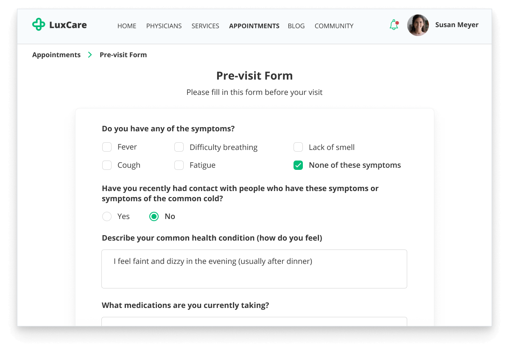This screenshot has height=352, width=509.
Task: Open the Physicians menu item
Action: click(x=164, y=26)
